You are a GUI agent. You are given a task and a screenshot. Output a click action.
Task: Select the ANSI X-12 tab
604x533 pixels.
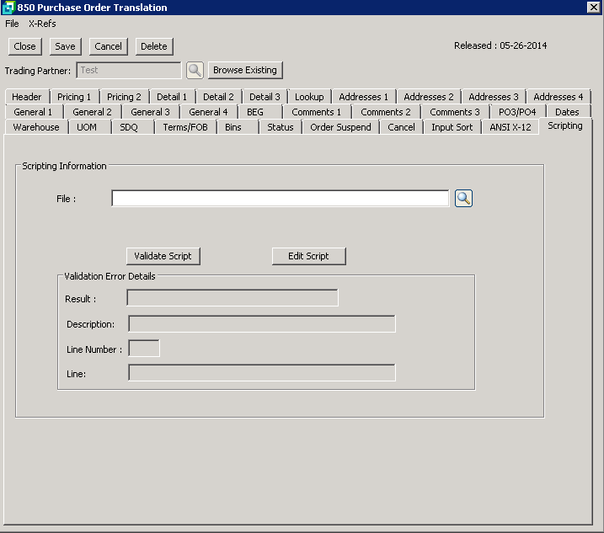coord(510,127)
